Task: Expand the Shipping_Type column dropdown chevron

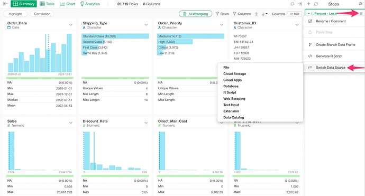Action: pos(146,25)
